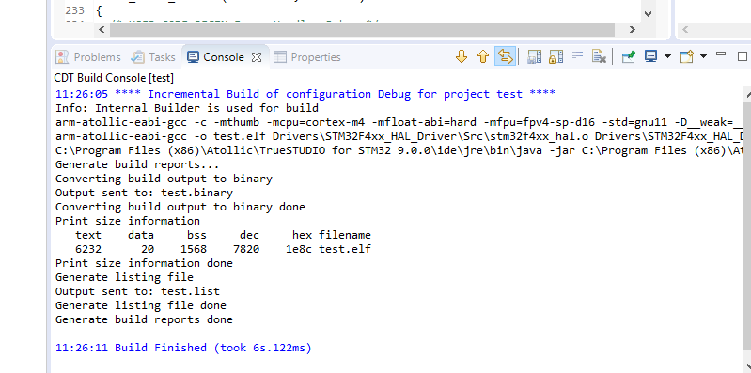Open the Properties tab

click(307, 57)
